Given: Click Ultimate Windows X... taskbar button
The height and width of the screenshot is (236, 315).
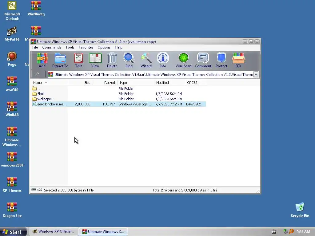Looking at the screenshot, I should [103, 232].
